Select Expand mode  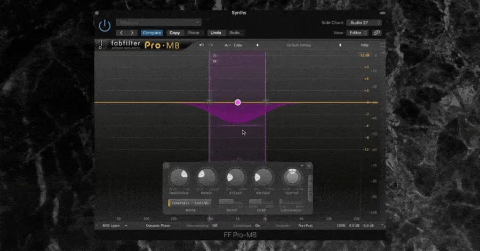(202, 203)
